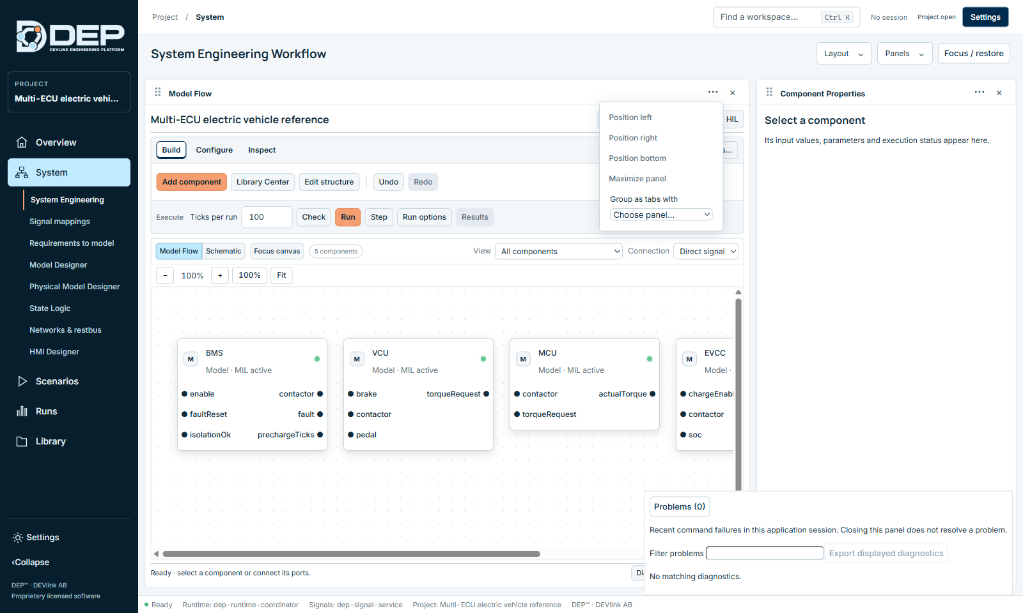Open Library via the folder icon
The height and width of the screenshot is (613, 1023).
(22, 441)
